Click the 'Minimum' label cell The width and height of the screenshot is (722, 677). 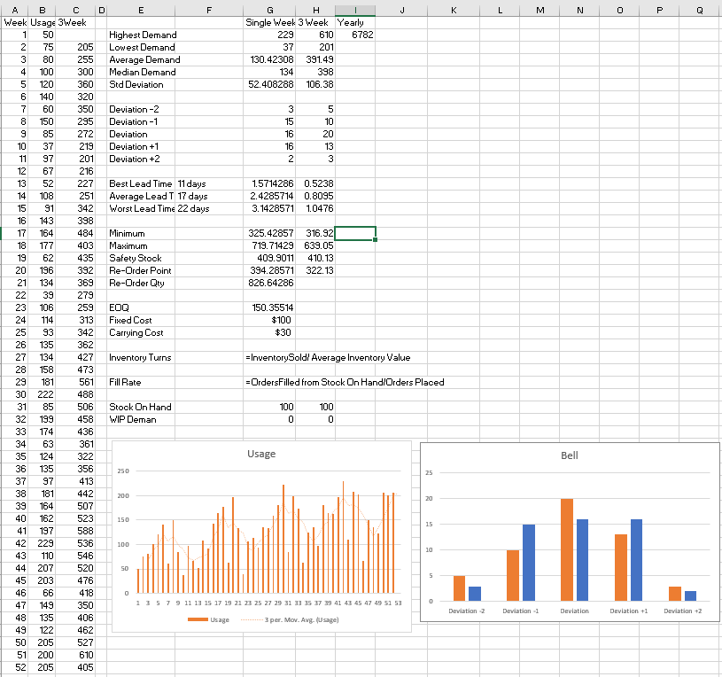141,234
